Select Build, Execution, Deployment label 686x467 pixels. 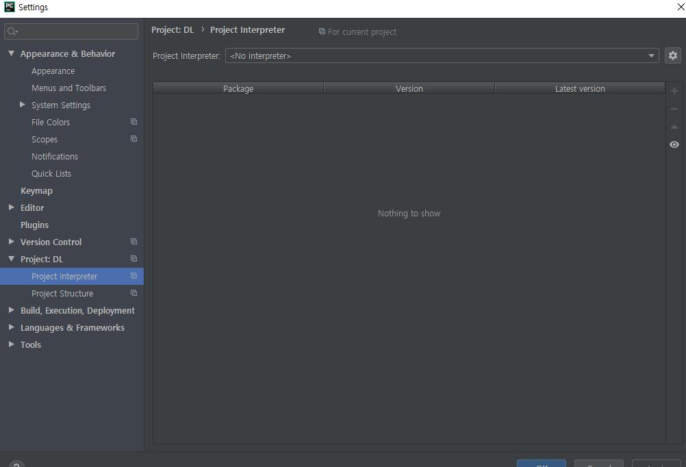[77, 310]
